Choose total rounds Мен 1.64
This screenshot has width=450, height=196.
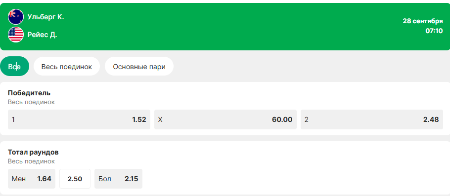pyautogui.click(x=32, y=179)
